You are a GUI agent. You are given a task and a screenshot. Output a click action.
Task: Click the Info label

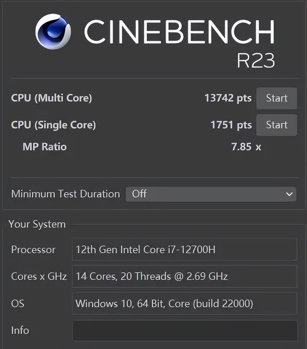pos(20,330)
